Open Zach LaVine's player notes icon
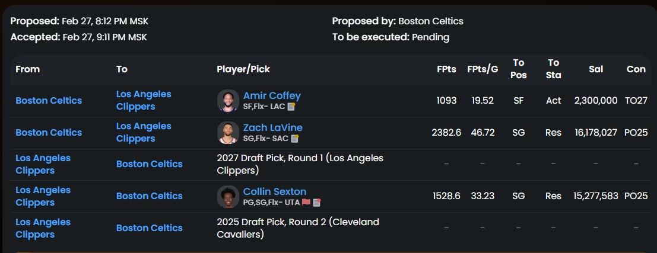Screen dimensions: 657x253 tap(295, 139)
